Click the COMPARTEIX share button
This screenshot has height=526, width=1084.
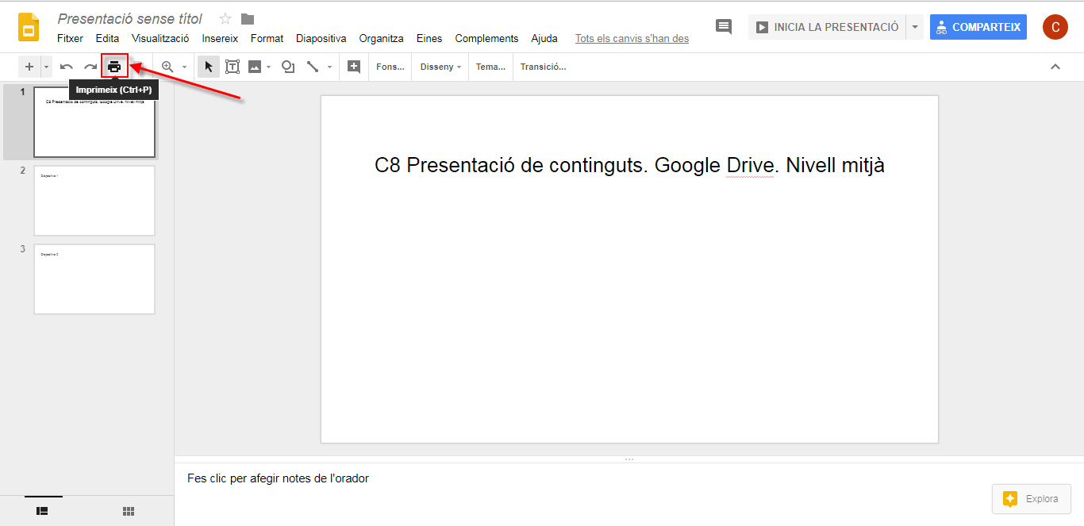coord(978,27)
